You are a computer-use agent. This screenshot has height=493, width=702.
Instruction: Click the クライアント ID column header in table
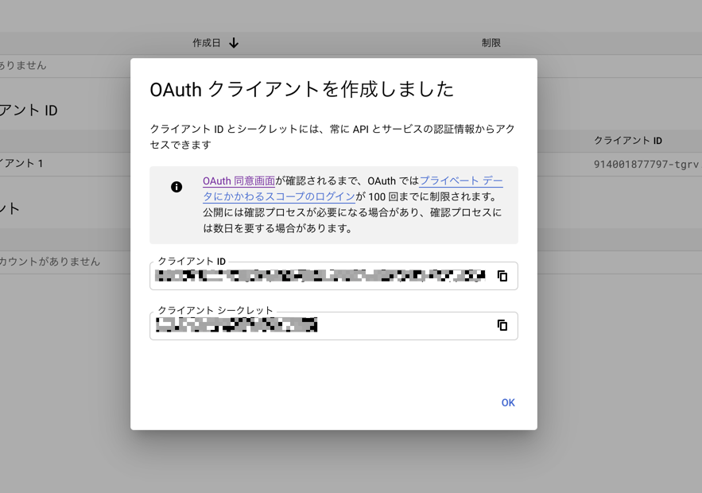tap(627, 141)
